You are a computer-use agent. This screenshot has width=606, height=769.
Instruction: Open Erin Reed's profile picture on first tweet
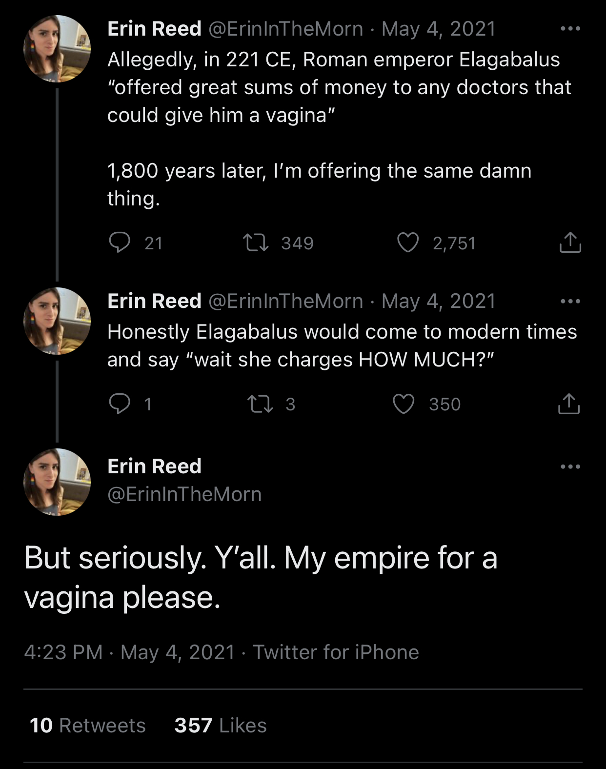(x=57, y=49)
